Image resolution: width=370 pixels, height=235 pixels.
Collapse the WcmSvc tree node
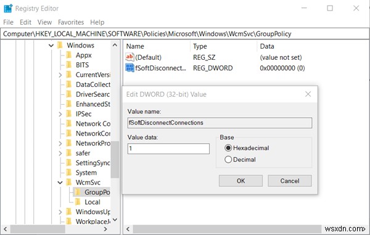[60, 183]
